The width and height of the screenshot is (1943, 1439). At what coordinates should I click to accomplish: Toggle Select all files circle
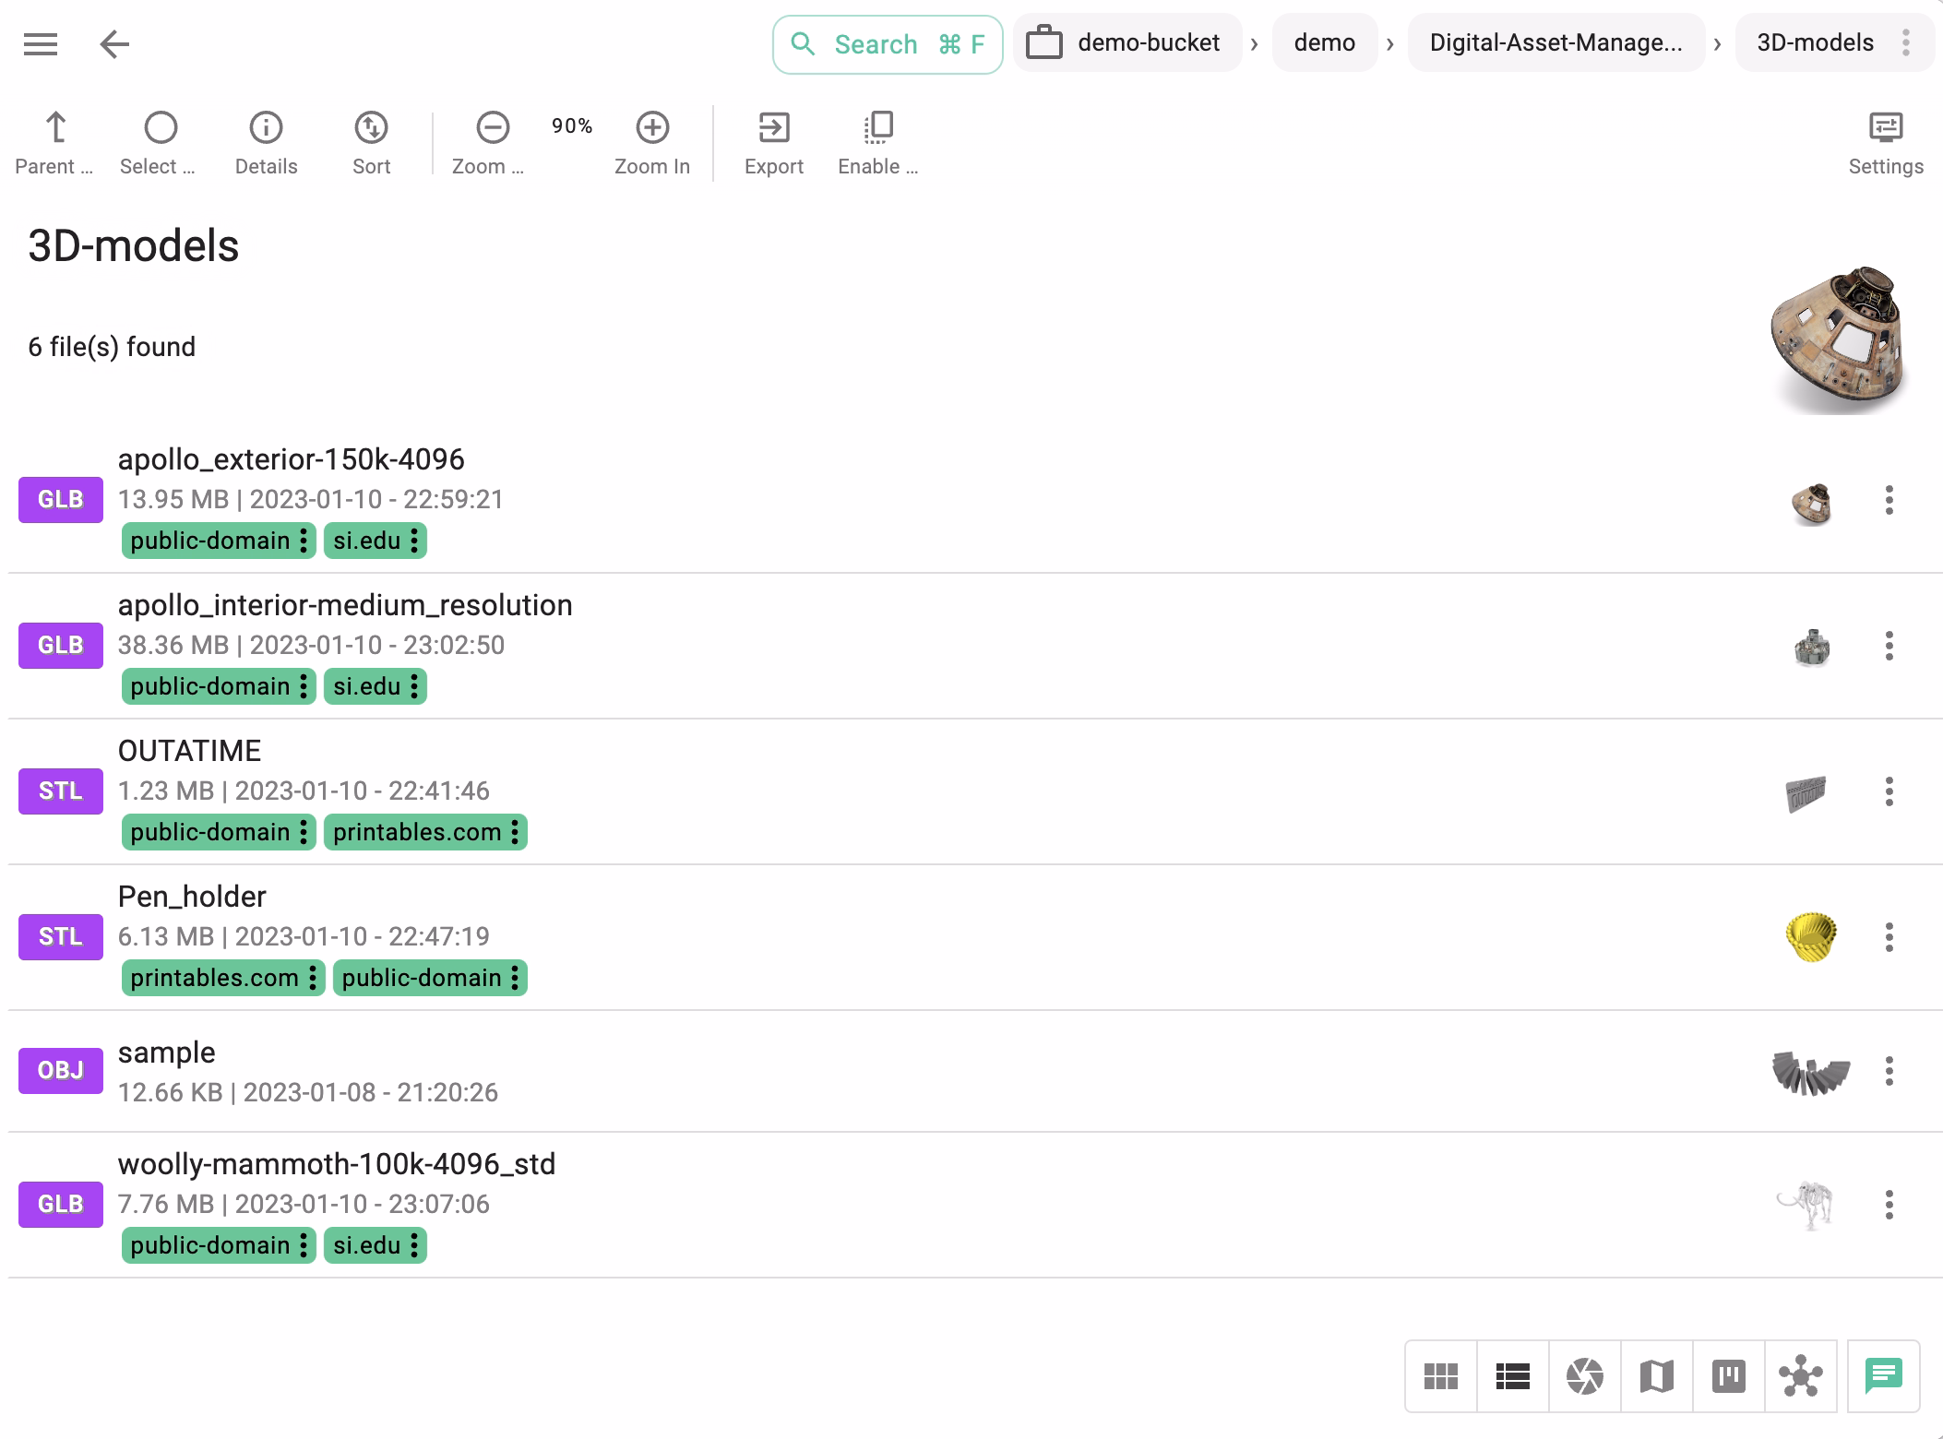[161, 128]
